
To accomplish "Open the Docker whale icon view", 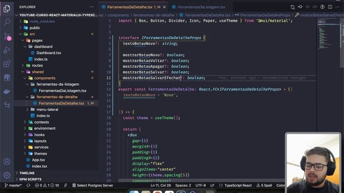I will tap(7, 91).
